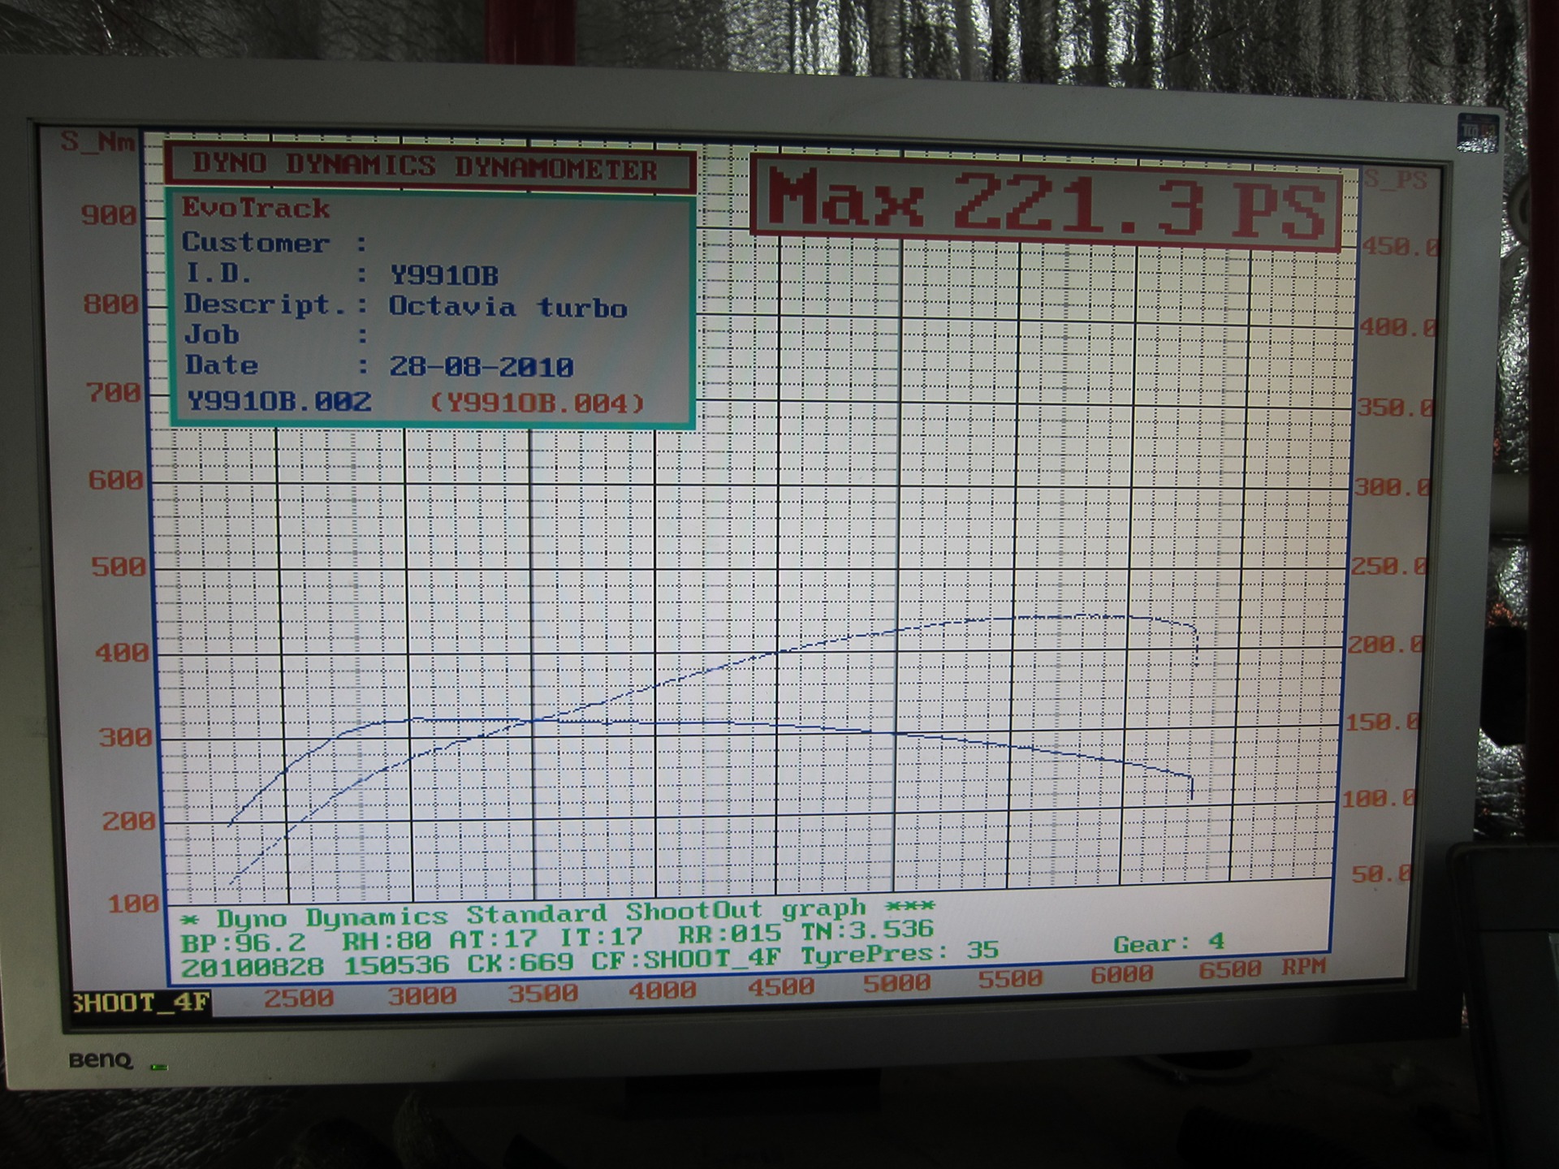This screenshot has width=1559, height=1169.
Task: Click the I.D. value Y9910B
Action: 443,276
